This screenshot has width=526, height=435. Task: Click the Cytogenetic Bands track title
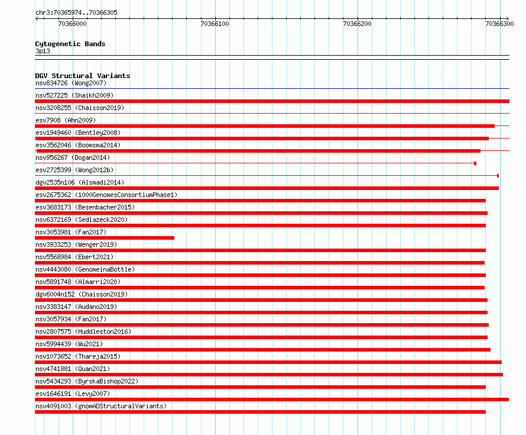pos(70,44)
